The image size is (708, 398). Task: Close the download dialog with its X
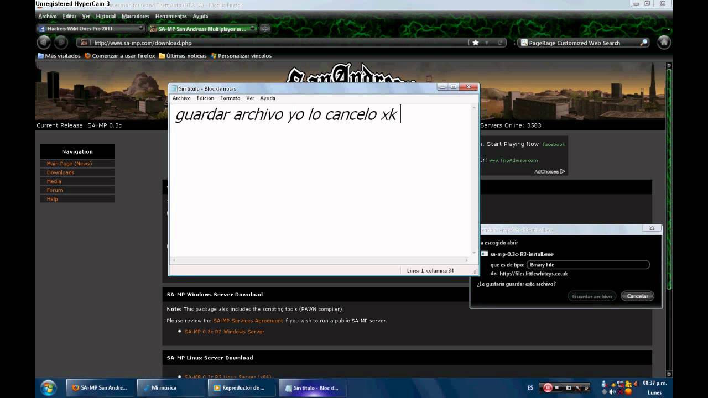652,228
